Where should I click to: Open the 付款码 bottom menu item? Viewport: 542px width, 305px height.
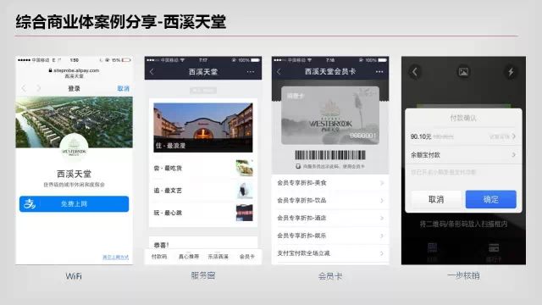point(159,257)
